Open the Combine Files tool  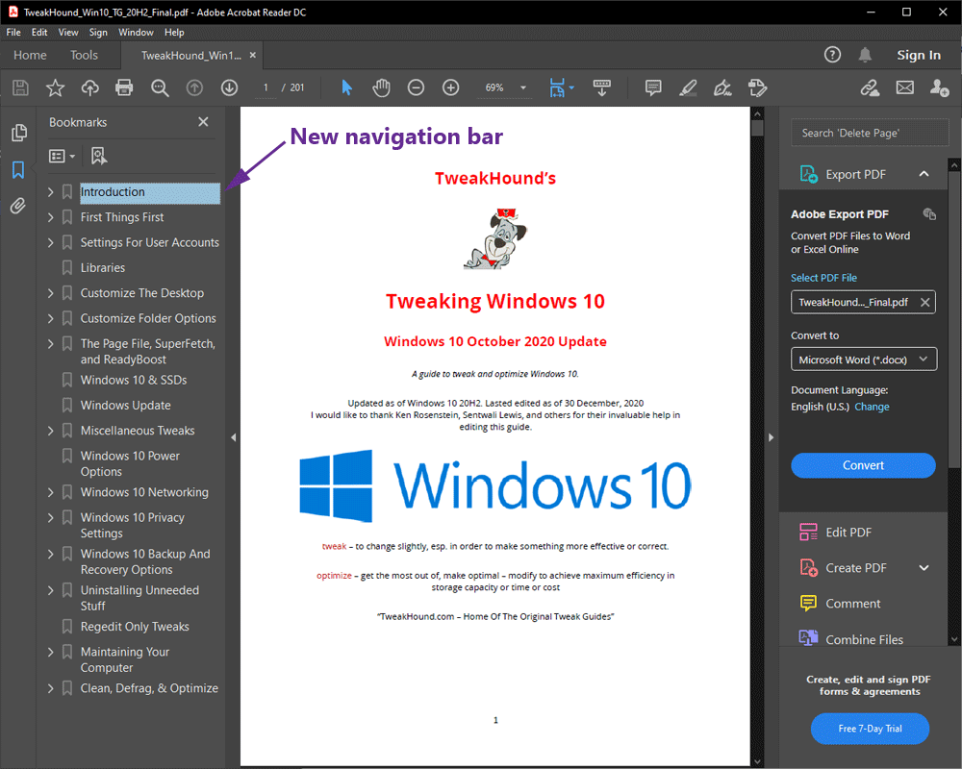tap(851, 639)
